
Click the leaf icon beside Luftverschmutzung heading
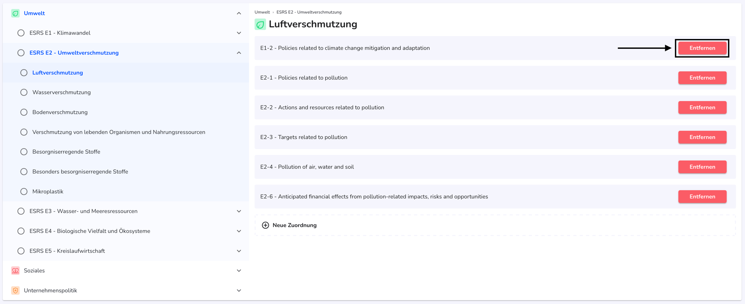coord(260,25)
